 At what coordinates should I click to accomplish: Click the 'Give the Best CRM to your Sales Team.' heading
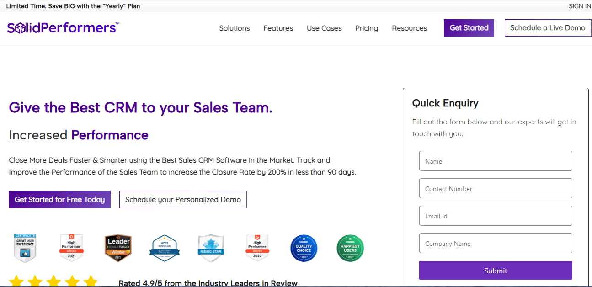[141, 108]
